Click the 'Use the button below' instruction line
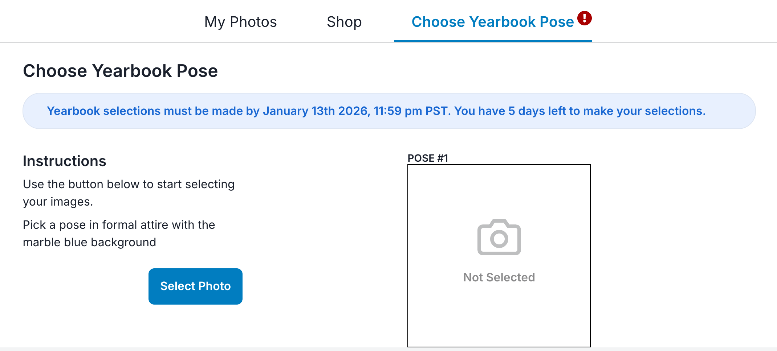This screenshot has width=777, height=351. (x=129, y=184)
